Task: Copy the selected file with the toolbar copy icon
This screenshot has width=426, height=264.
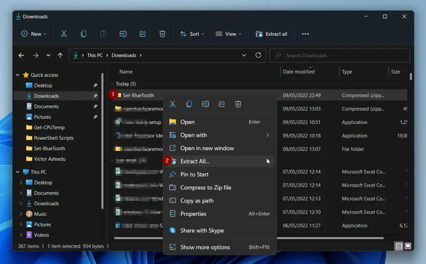Action: point(84,34)
